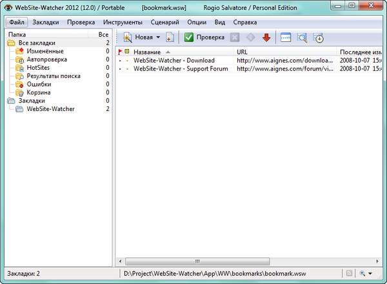Click the Закладки: 2 status text

pyautogui.click(x=23, y=274)
